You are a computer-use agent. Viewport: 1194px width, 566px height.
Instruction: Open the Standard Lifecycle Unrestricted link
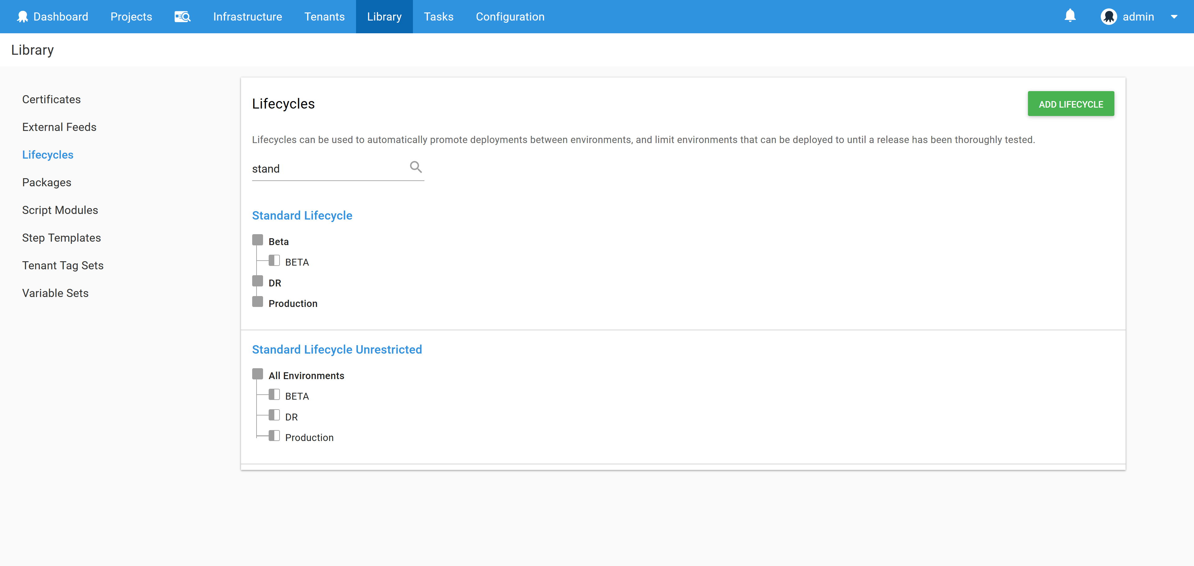pos(336,350)
